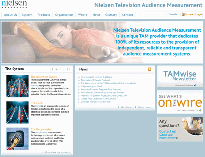205x157 pixels.
Task: Open the About Us menu
Action: tap(11, 15)
